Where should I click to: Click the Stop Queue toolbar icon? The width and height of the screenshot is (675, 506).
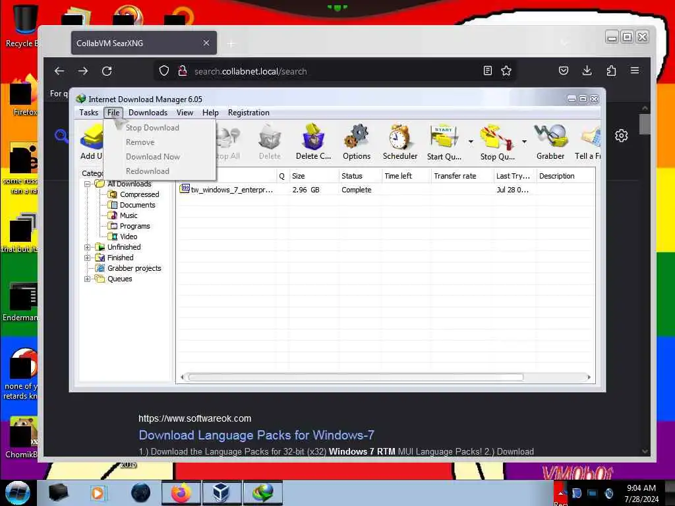click(x=497, y=142)
